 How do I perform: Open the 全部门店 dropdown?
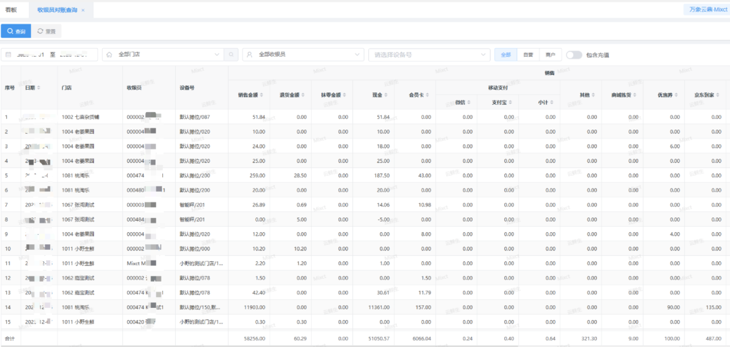(163, 55)
